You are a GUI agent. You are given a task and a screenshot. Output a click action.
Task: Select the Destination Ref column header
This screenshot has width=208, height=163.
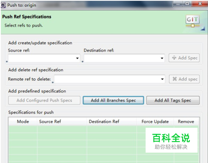click(111, 122)
